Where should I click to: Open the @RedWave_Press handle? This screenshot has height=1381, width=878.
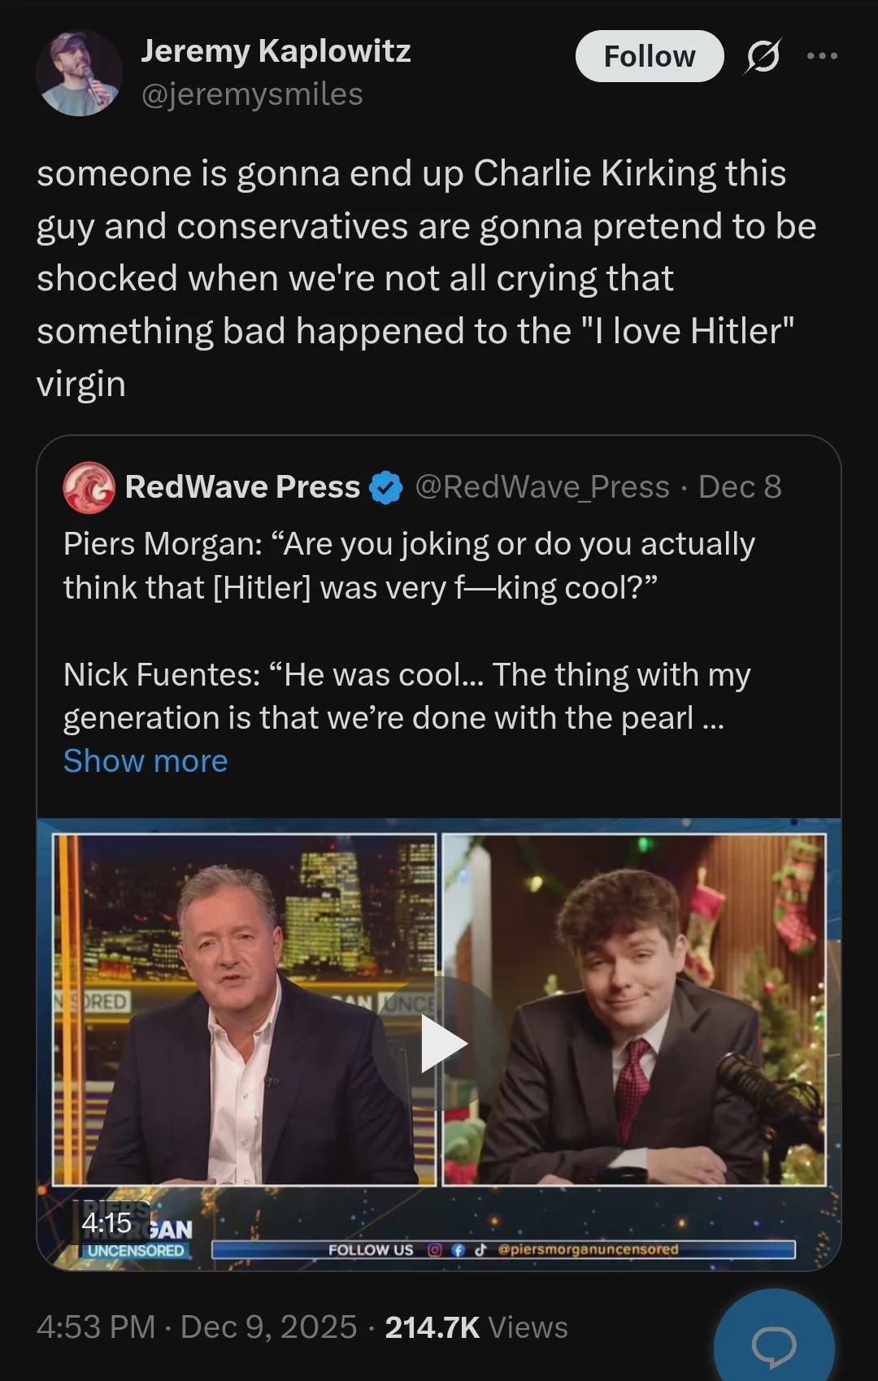click(x=542, y=487)
